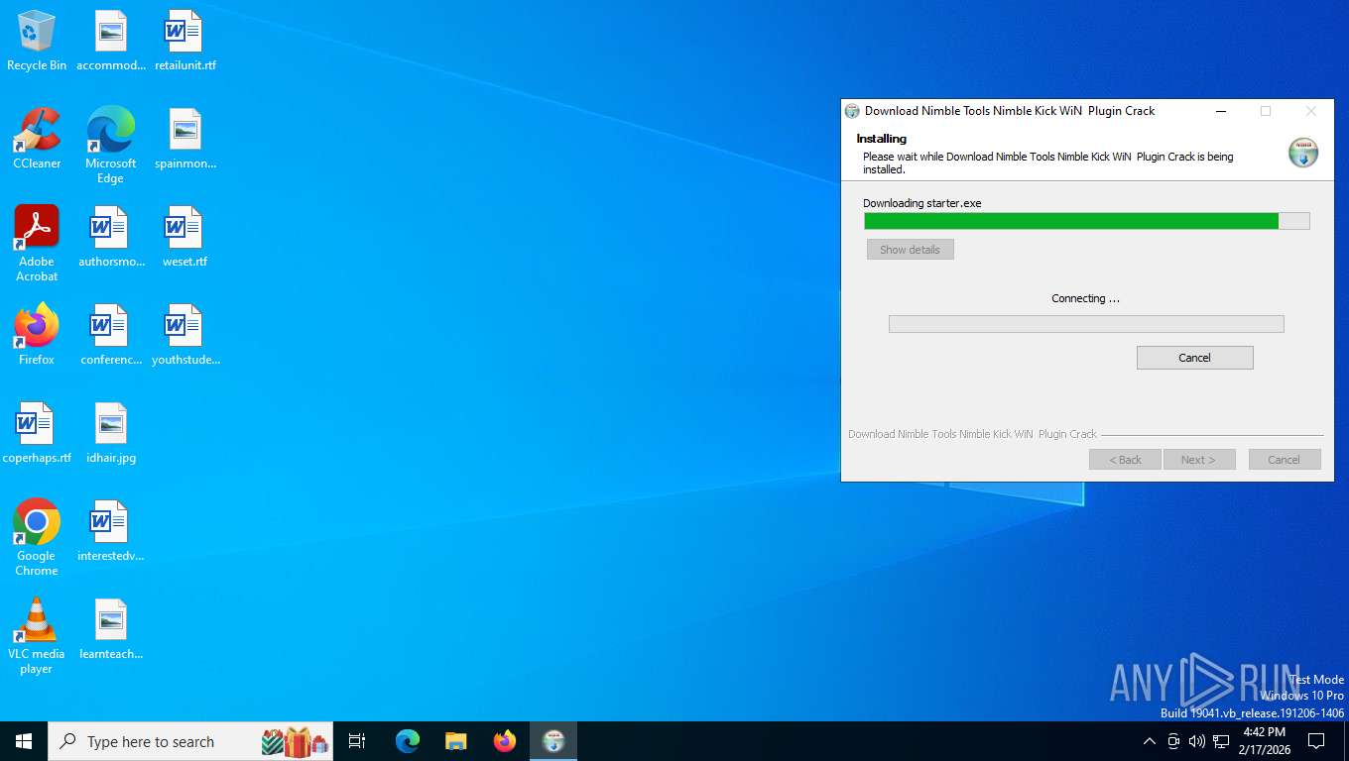Launch CCleaner from the desktop
The image size is (1349, 761).
[x=37, y=140]
